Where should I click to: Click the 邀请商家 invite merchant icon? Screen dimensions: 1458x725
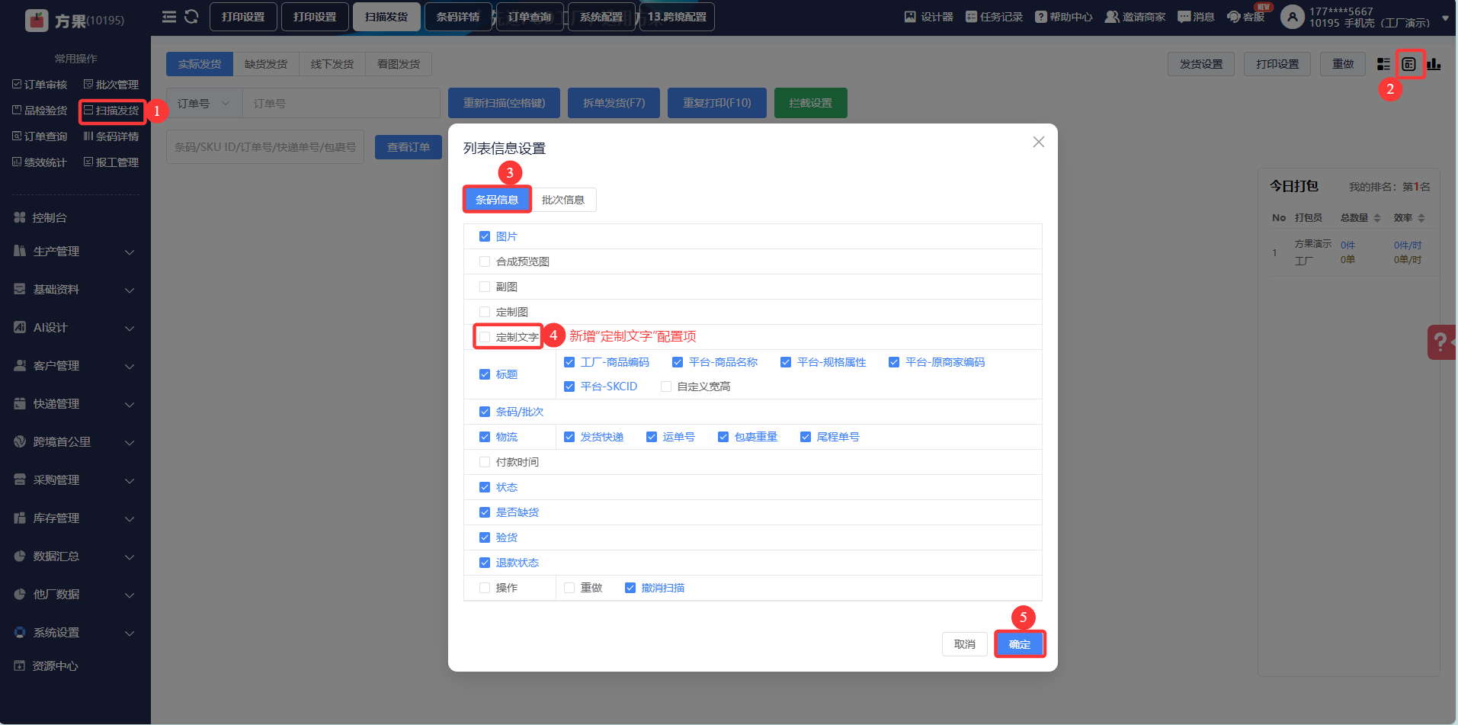click(x=1112, y=17)
